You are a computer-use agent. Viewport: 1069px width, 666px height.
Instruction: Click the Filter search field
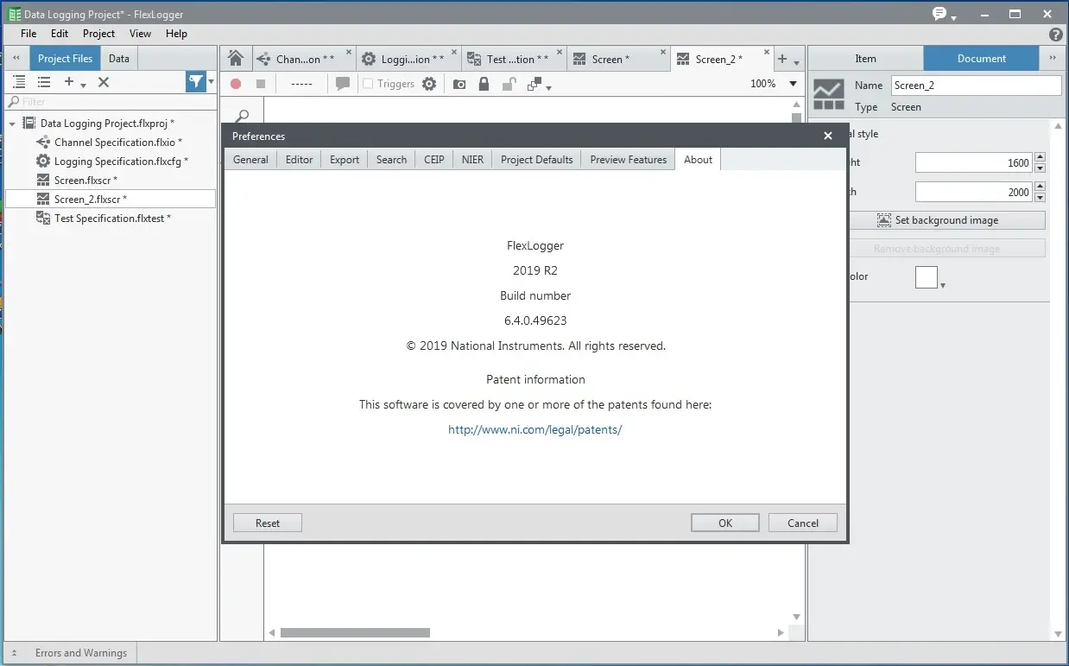coord(111,102)
